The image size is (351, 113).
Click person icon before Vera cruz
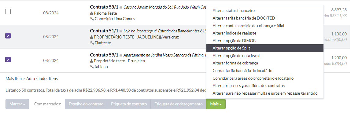tap(160, 37)
